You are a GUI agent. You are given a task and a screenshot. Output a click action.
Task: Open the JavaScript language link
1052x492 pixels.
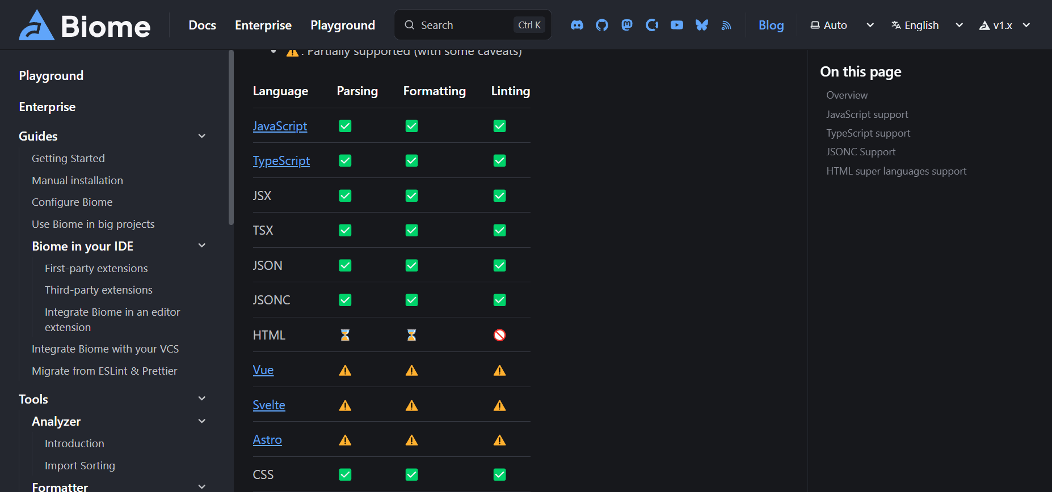[x=280, y=126]
